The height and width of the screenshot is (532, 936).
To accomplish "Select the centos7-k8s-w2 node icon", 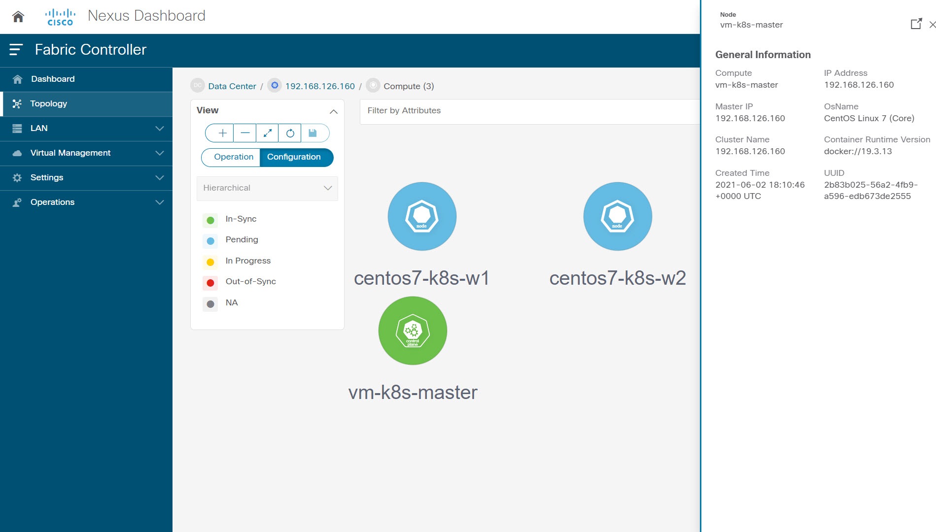I will 618,216.
